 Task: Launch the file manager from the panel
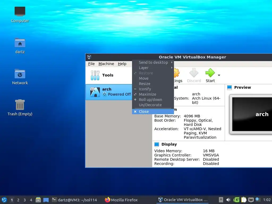point(38,200)
